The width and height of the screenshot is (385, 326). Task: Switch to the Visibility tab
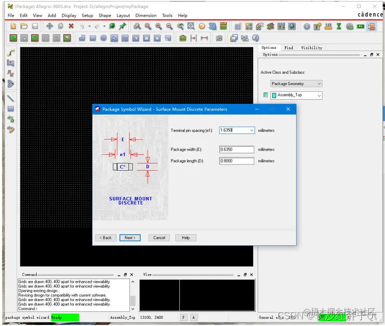[x=311, y=48]
